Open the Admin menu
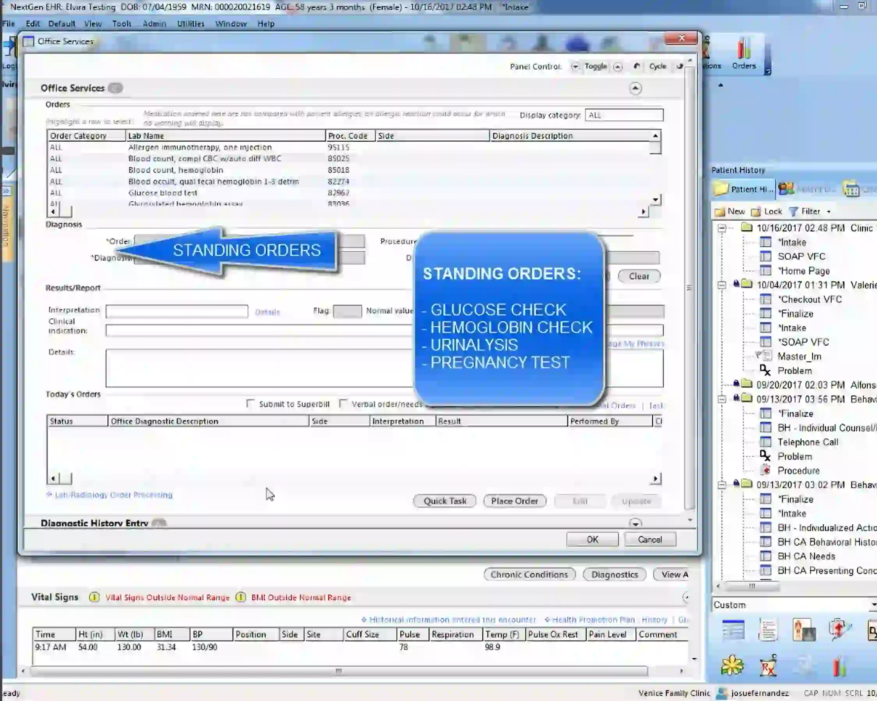This screenshot has width=877, height=701. pos(154,23)
